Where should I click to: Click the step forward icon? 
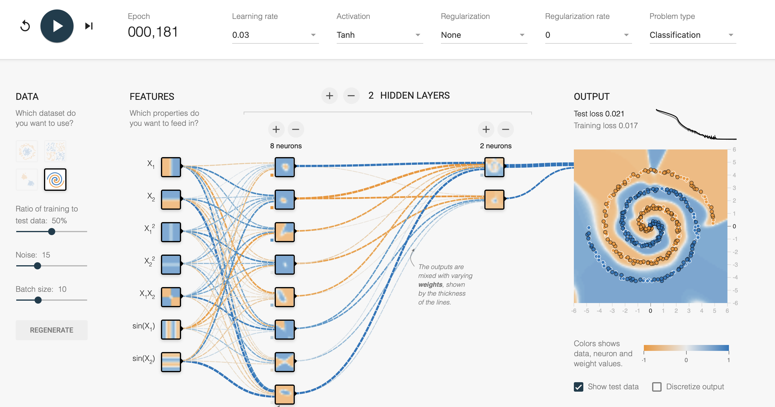pyautogui.click(x=89, y=26)
